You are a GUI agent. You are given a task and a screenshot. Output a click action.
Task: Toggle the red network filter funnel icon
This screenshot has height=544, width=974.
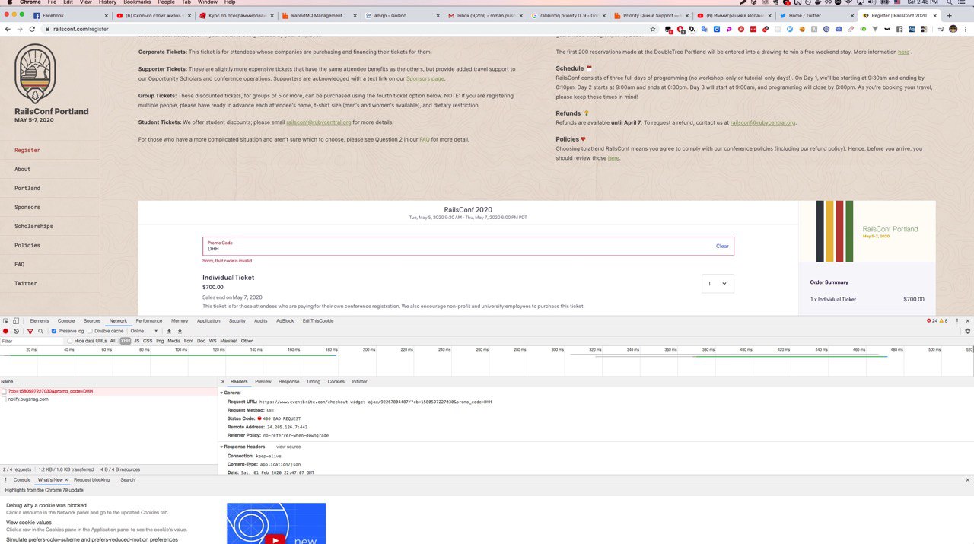pos(30,331)
